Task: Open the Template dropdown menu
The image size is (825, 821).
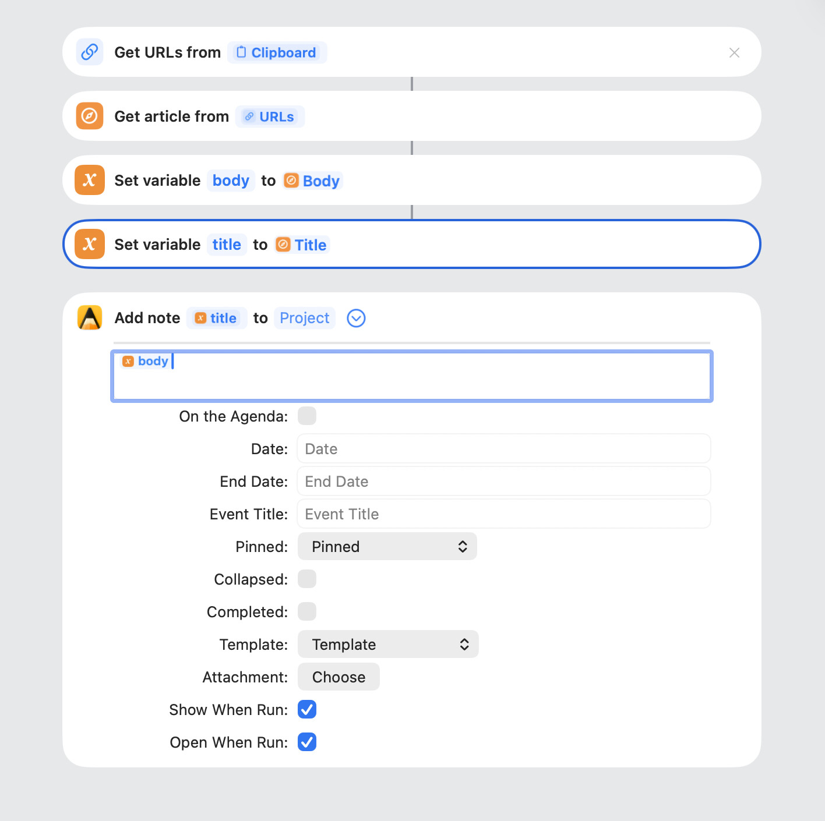Action: 388,645
